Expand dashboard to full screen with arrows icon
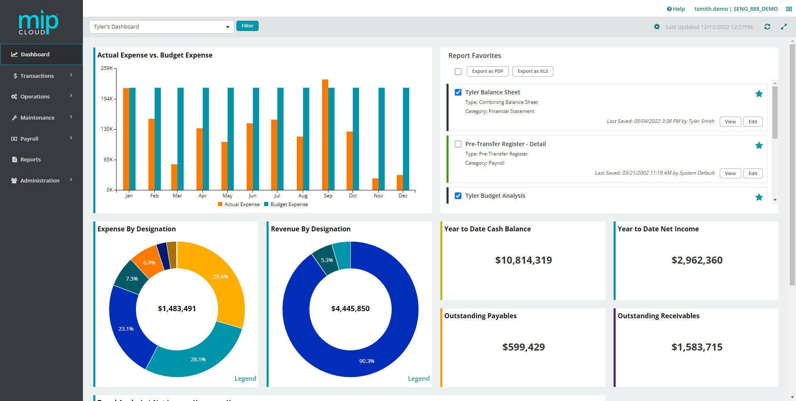 (784, 26)
